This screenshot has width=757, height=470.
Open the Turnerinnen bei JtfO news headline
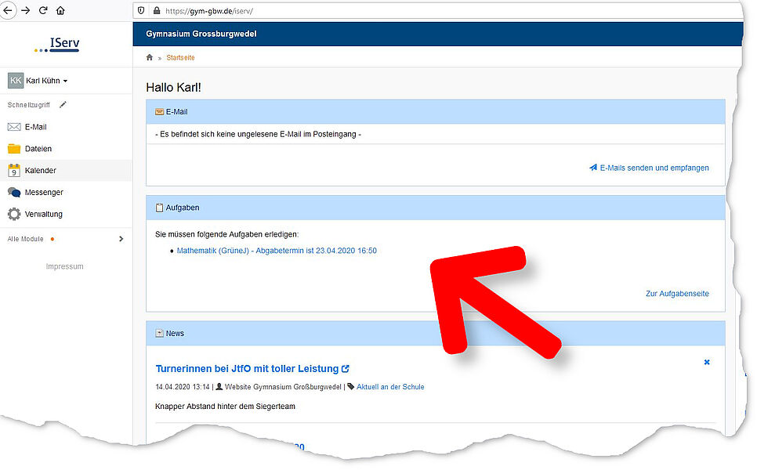247,368
